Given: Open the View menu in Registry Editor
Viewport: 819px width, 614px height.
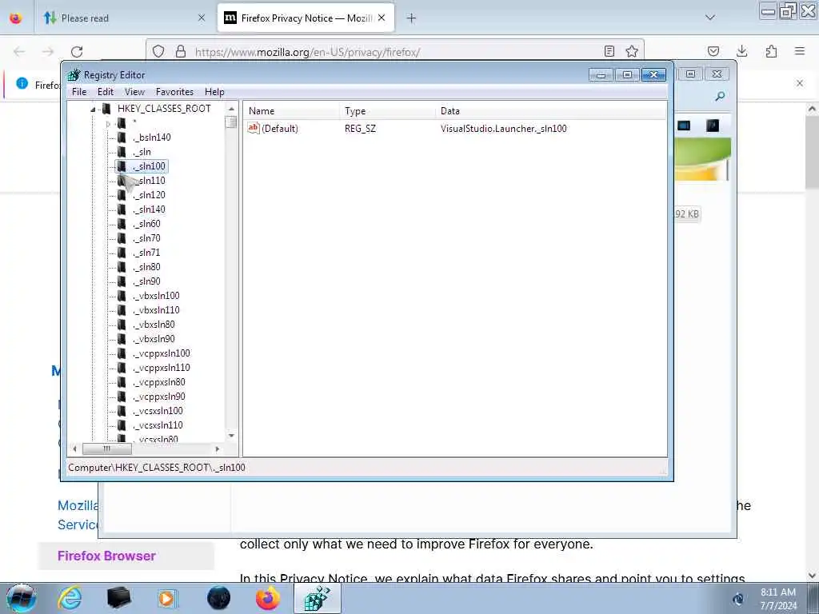Looking at the screenshot, I should coord(134,92).
